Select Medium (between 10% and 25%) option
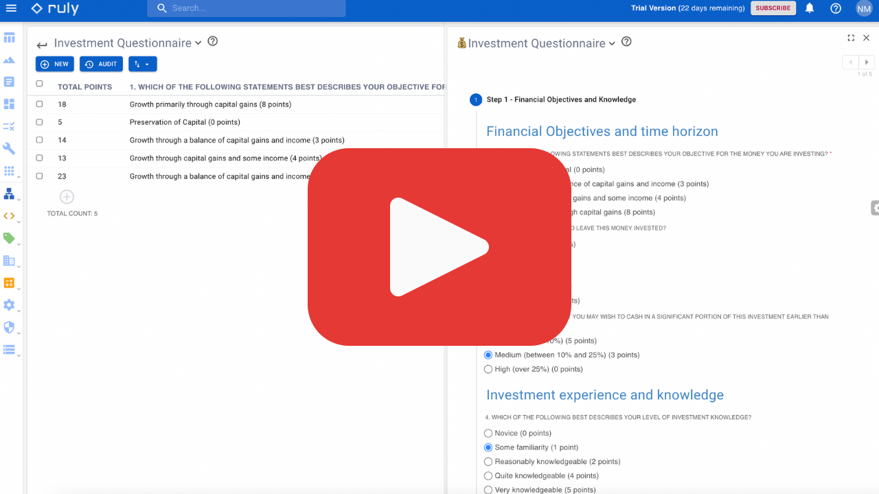 coord(488,355)
